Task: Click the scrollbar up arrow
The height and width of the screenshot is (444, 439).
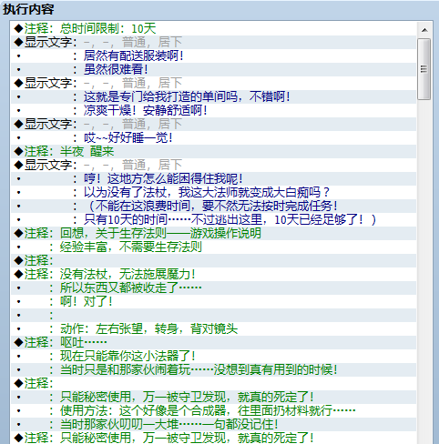Action: coord(424,30)
